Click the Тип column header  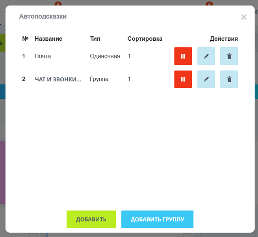point(95,39)
